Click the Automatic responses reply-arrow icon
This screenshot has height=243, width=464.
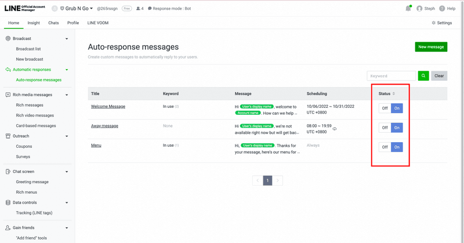pyautogui.click(x=8, y=70)
